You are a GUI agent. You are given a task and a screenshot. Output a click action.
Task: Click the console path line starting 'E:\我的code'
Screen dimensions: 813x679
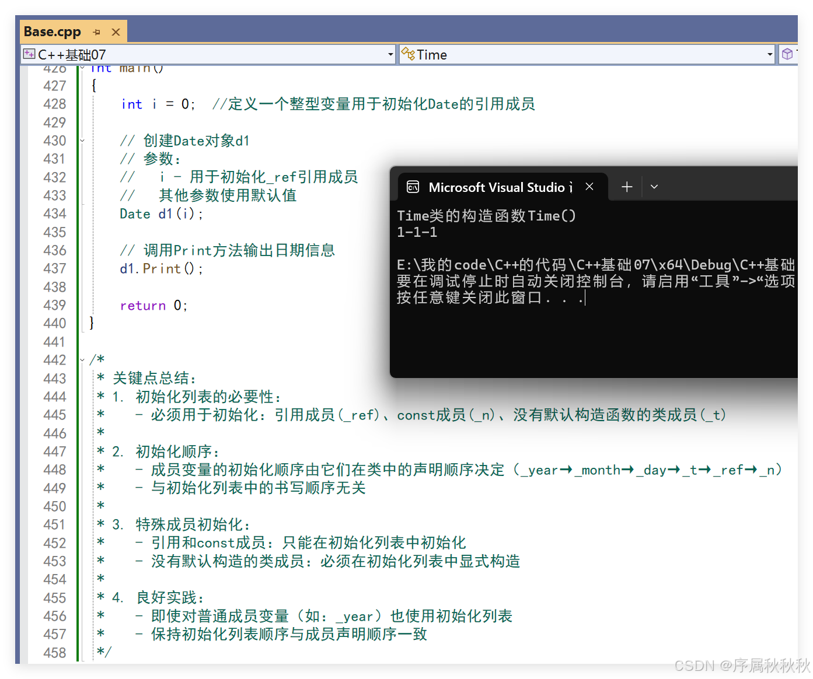596,265
